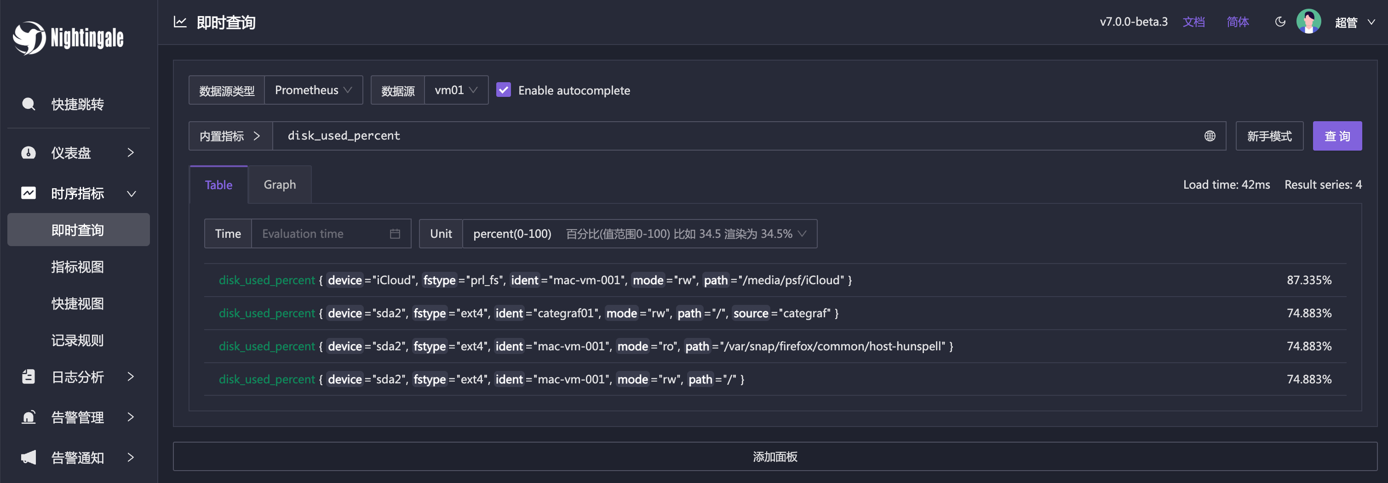
Task: Open the Prometheus datasource type dropdown
Action: tap(313, 90)
